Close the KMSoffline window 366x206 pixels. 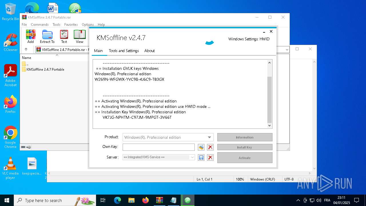(x=271, y=31)
